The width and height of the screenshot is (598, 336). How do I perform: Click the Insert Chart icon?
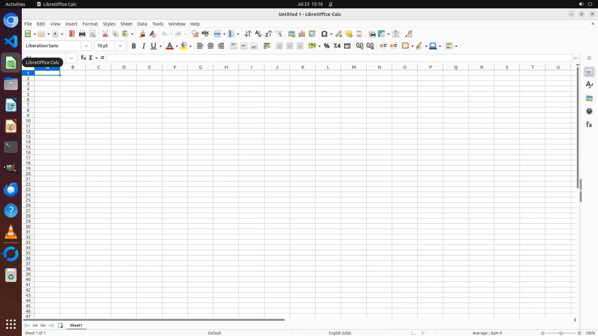coord(301,34)
